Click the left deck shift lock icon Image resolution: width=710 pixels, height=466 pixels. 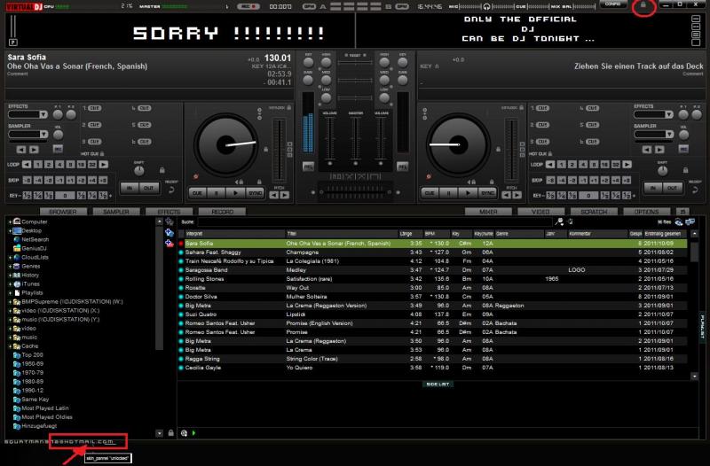tap(162, 170)
